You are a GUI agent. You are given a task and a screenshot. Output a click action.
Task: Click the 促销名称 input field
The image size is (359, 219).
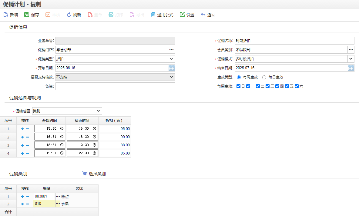294,41
